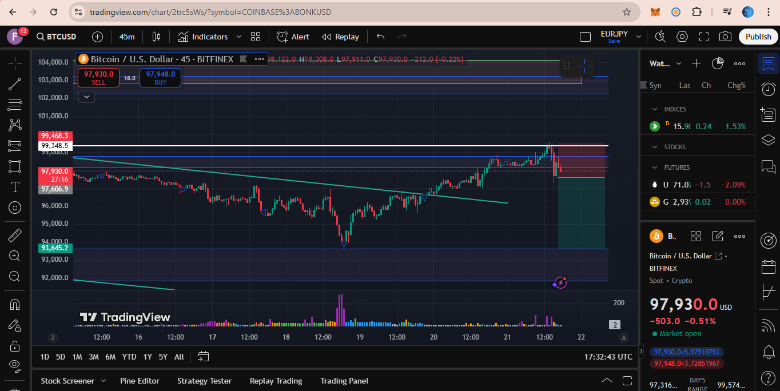
Task: Open the emoji icons tool
Action: (x=15, y=208)
